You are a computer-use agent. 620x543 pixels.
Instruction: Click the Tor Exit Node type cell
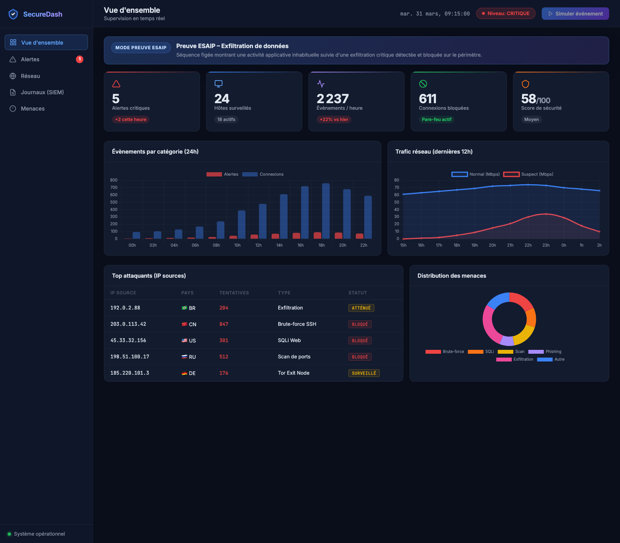point(293,373)
